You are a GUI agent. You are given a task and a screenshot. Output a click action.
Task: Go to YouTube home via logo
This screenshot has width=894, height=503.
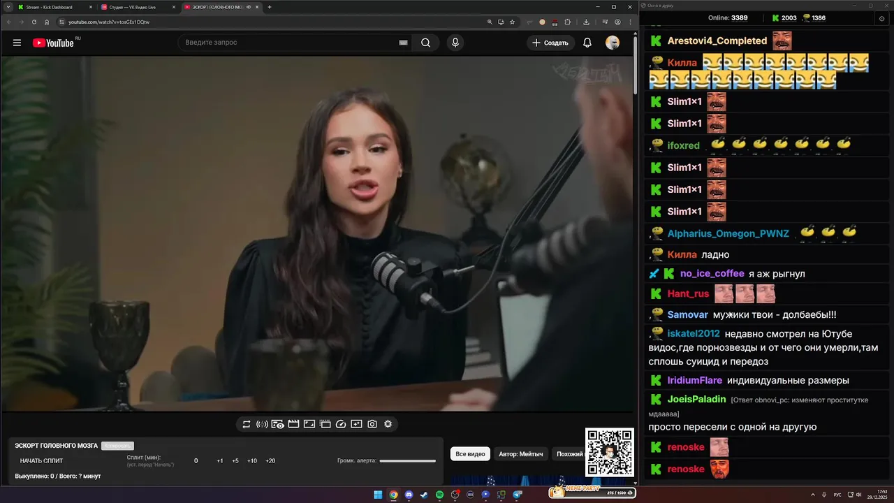[x=53, y=43]
